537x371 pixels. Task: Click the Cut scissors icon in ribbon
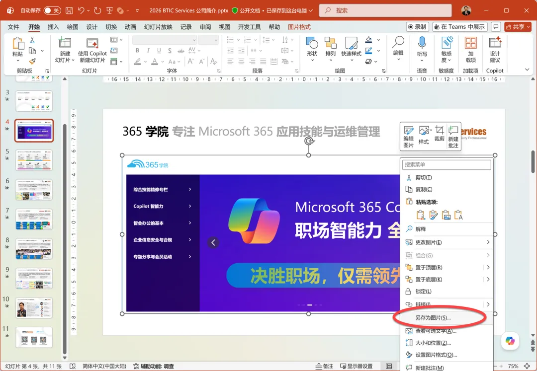[x=32, y=40]
